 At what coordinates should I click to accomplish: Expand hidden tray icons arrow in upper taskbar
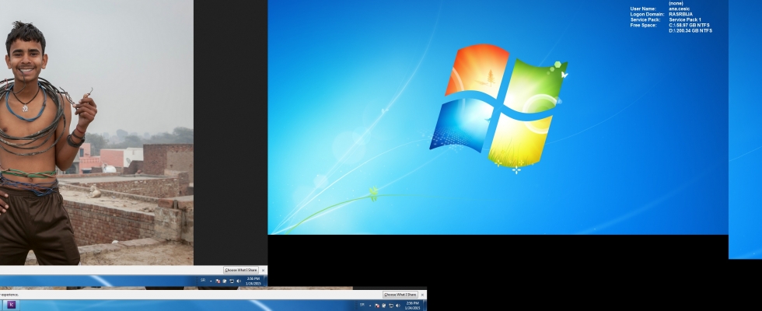[211, 280]
